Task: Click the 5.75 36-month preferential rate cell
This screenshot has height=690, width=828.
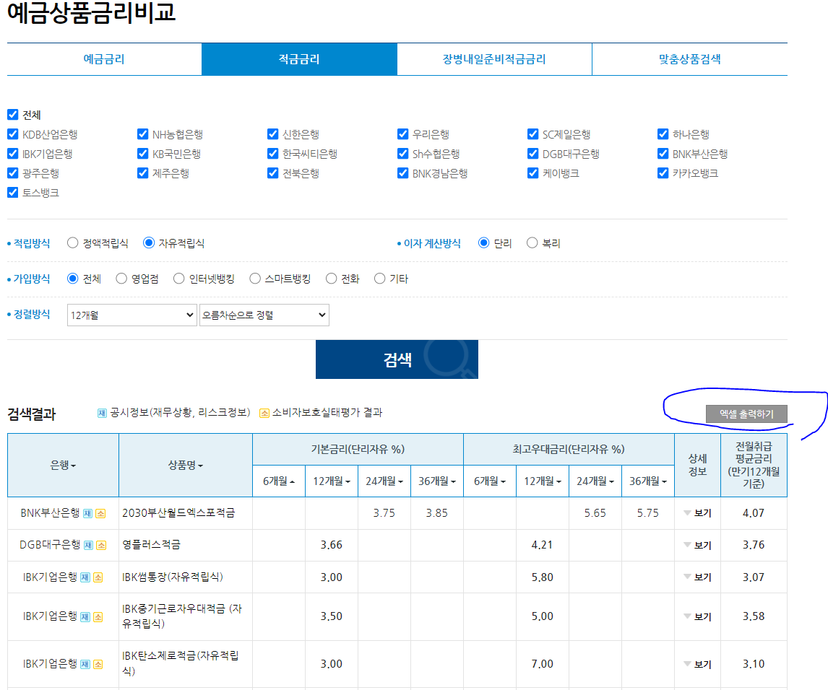Action: (x=648, y=512)
